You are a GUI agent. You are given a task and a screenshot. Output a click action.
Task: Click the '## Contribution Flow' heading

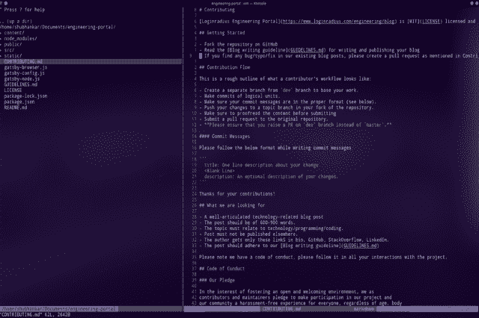click(225, 67)
